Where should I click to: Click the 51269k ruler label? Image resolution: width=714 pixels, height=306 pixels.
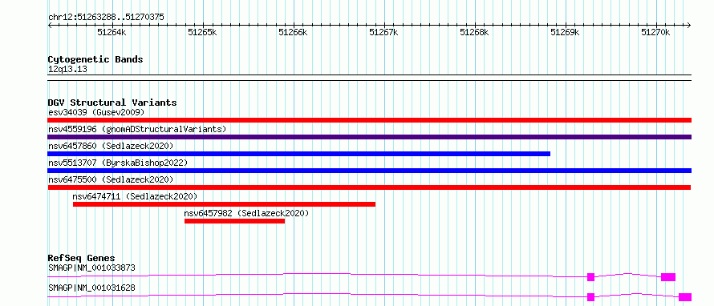click(565, 32)
